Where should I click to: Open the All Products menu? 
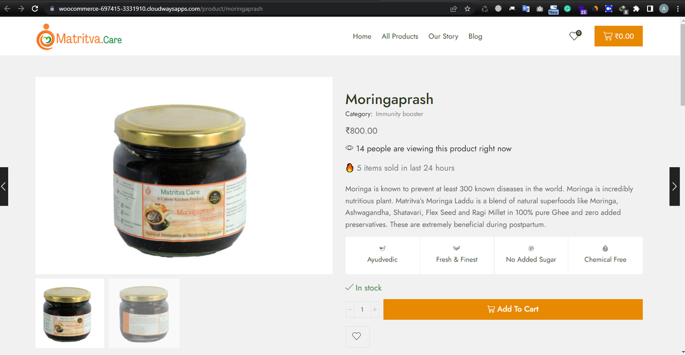click(400, 36)
